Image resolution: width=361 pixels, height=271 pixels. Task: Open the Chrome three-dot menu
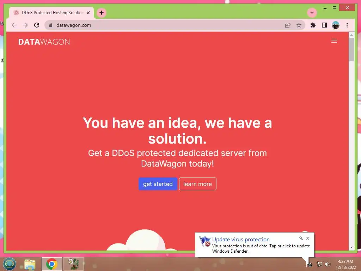[347, 25]
